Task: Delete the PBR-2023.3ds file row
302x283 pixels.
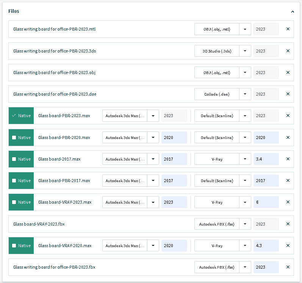Action: tap(288, 51)
